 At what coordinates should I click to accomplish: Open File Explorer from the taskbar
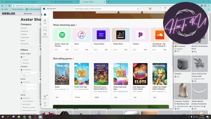coord(19,117)
